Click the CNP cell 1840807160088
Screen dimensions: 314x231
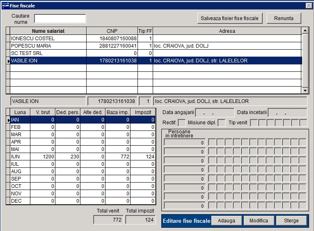click(x=112, y=38)
